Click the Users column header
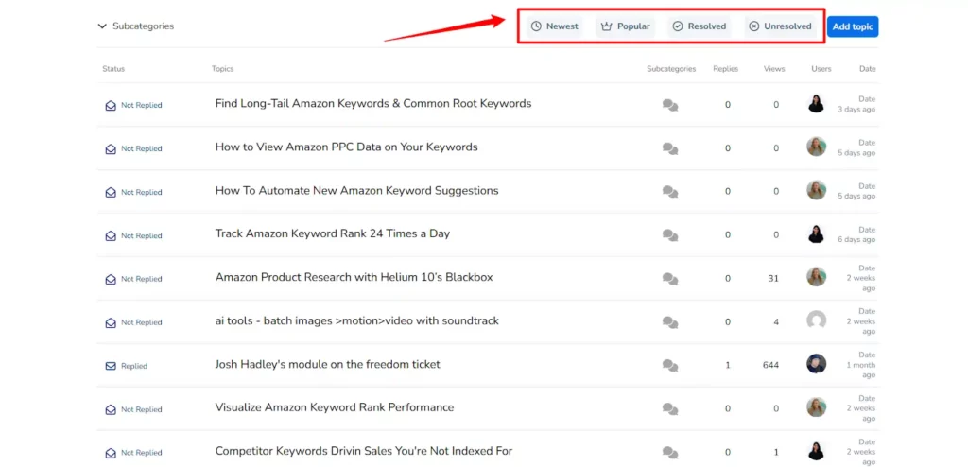This screenshot has width=968, height=467. [x=821, y=69]
